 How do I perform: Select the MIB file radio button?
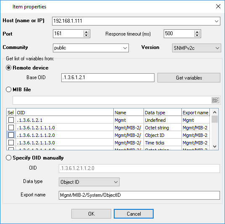[x=9, y=90]
